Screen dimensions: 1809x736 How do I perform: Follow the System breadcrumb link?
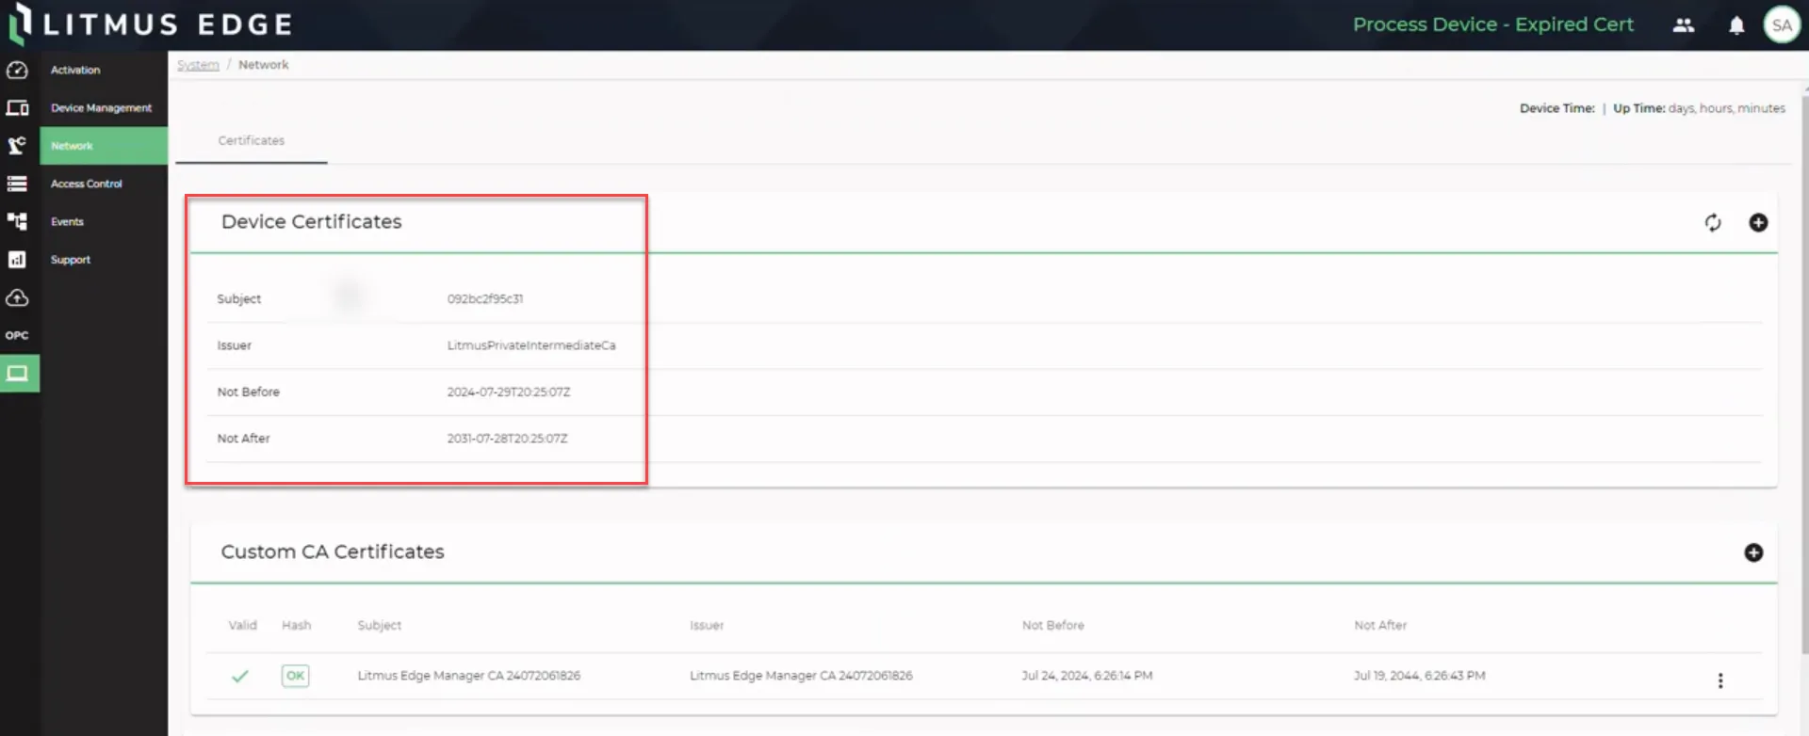[x=198, y=65]
